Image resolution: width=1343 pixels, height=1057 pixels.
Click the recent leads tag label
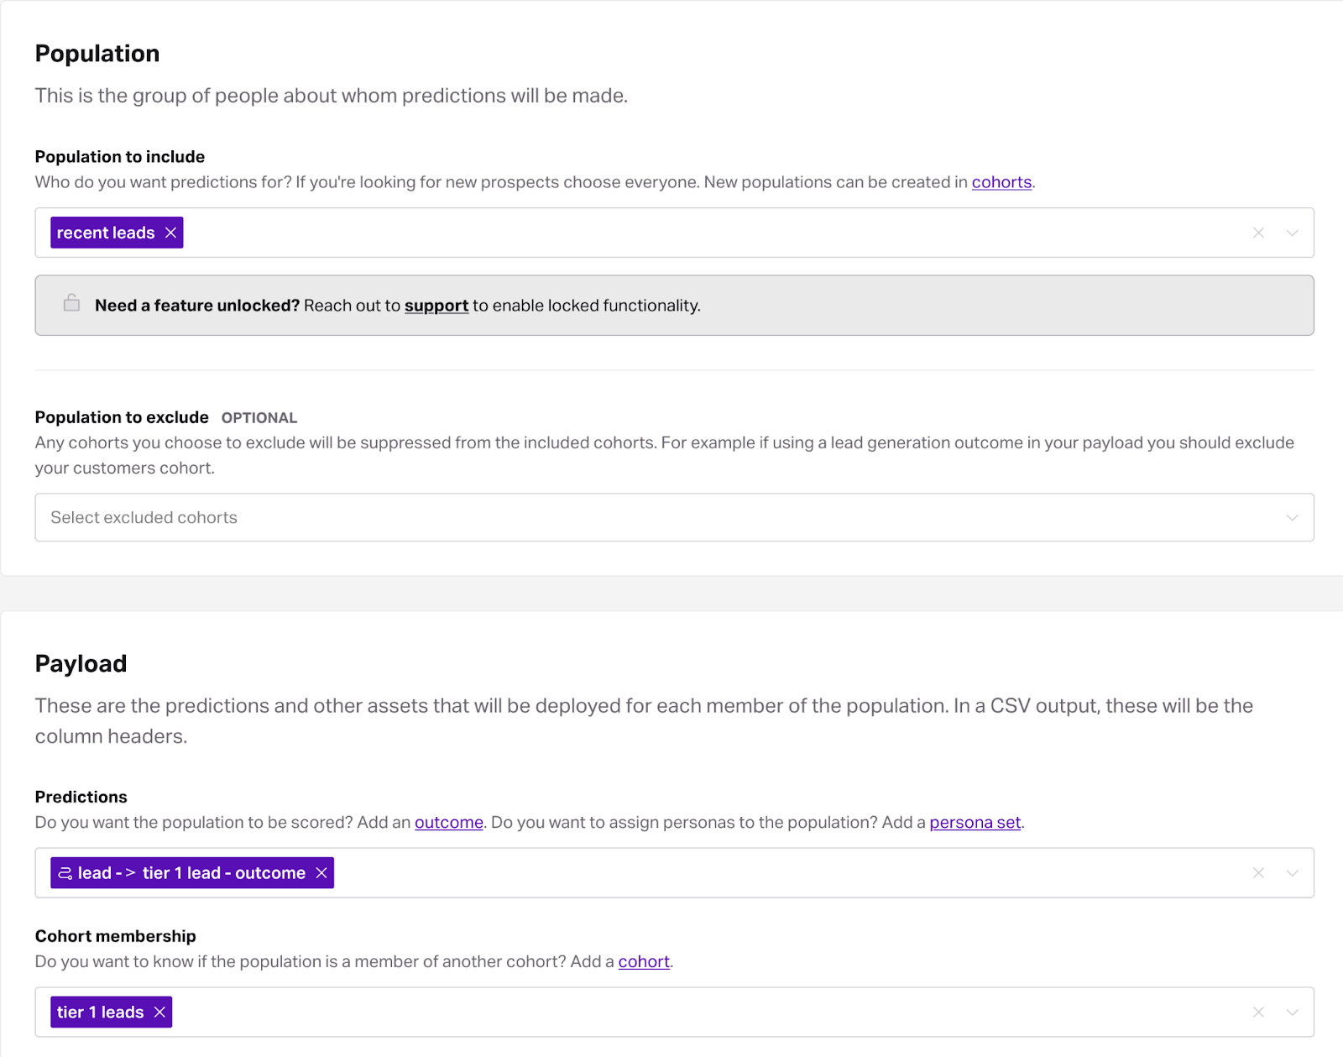pos(106,233)
